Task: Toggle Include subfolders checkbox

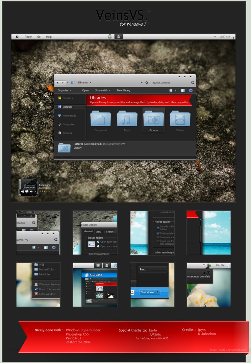Action: pos(158,228)
